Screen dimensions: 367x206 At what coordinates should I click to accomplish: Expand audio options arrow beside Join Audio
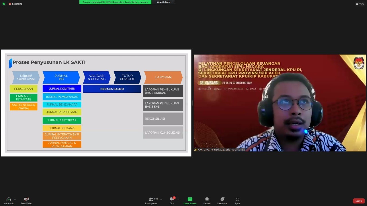(x=15, y=199)
